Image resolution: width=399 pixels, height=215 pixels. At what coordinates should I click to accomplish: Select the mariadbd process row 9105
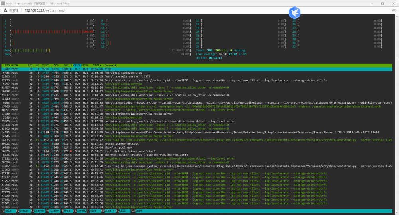pos(197,103)
